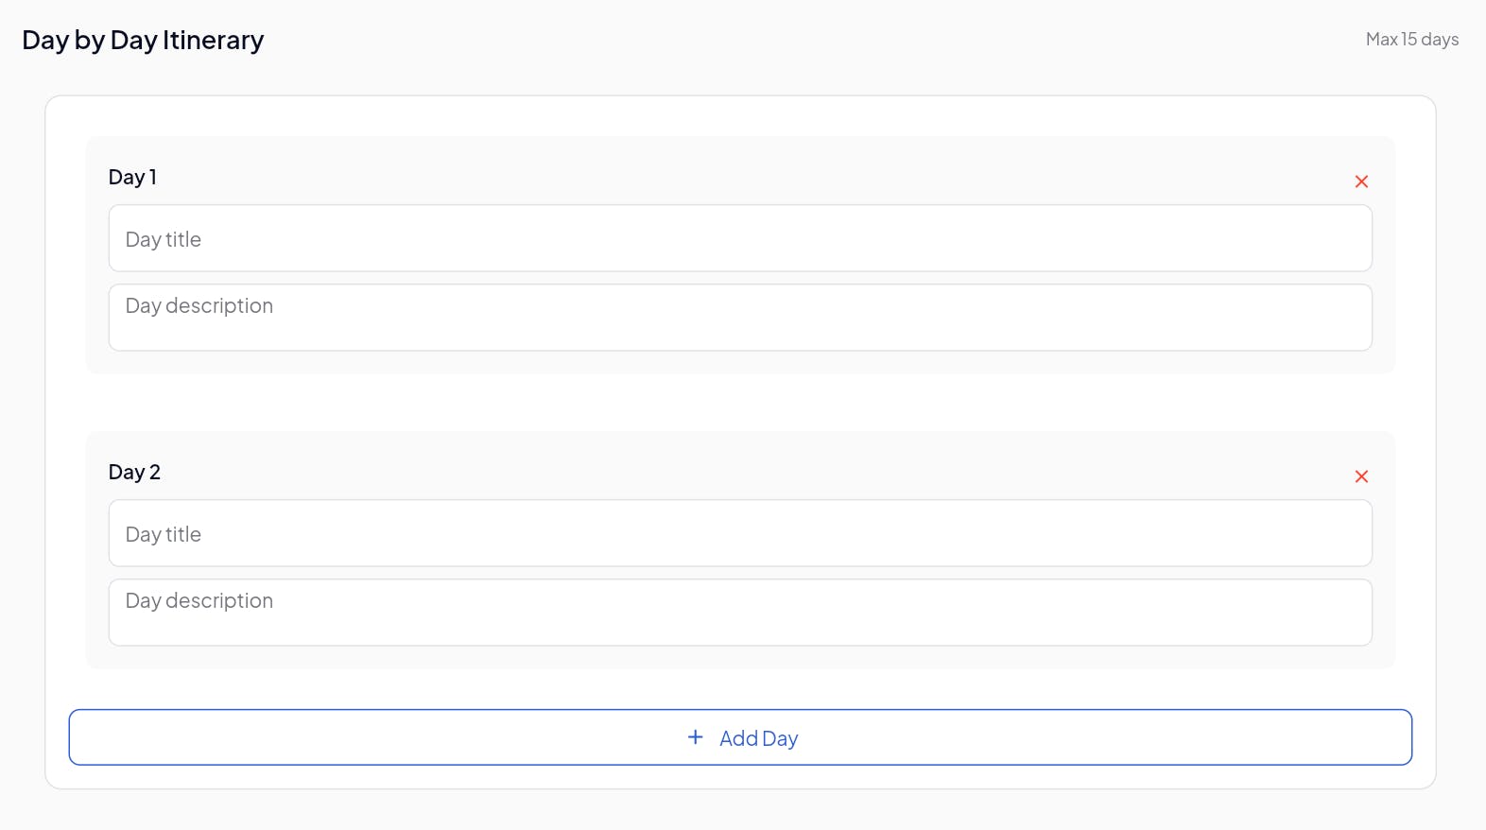Delete Day 2 using the red X
This screenshot has width=1486, height=830.
(x=1361, y=476)
